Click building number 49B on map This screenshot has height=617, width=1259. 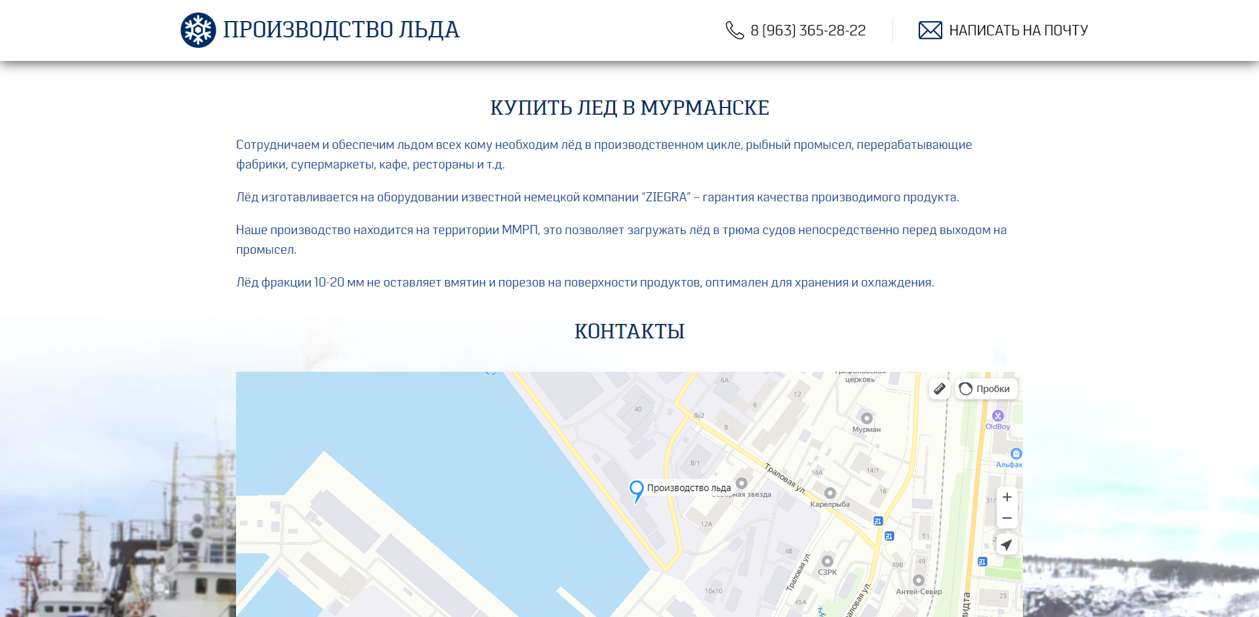[898, 565]
